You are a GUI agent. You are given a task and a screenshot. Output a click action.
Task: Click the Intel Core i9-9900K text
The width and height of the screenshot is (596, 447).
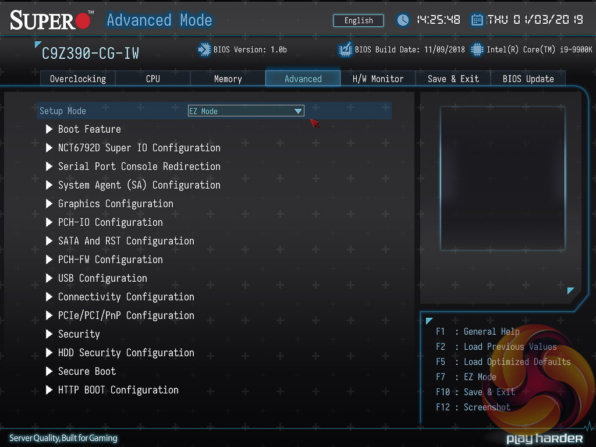pos(540,50)
